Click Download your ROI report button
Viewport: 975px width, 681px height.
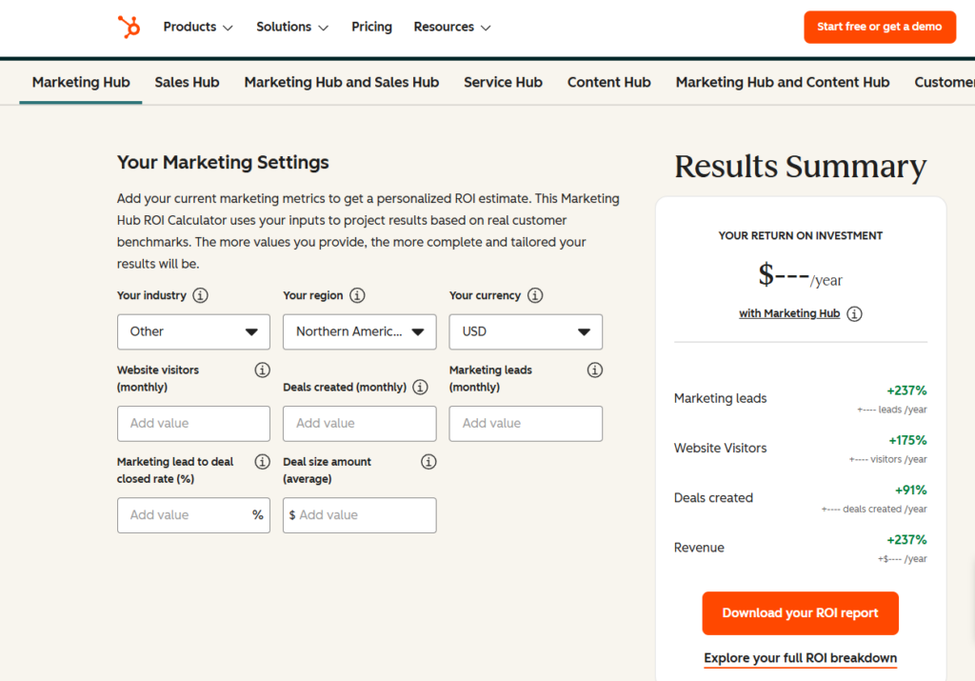click(x=800, y=613)
